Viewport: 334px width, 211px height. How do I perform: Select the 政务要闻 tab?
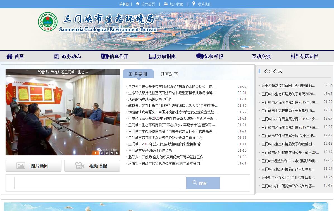[x=138, y=74]
